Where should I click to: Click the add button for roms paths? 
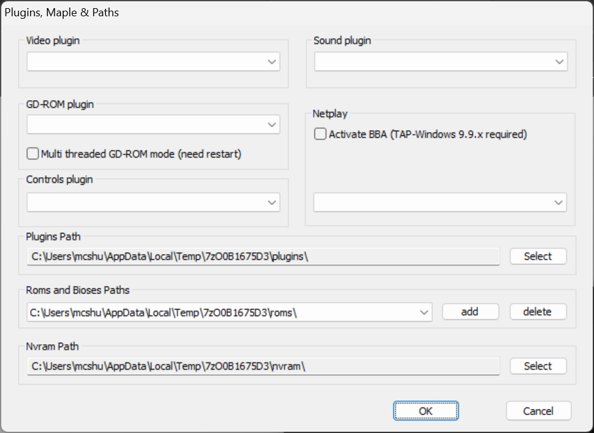[470, 312]
